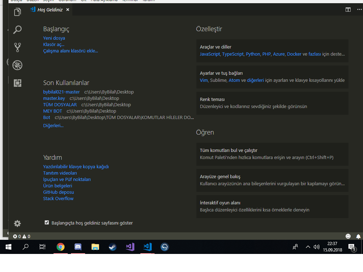Open the Manage gear menu

click(x=17, y=223)
